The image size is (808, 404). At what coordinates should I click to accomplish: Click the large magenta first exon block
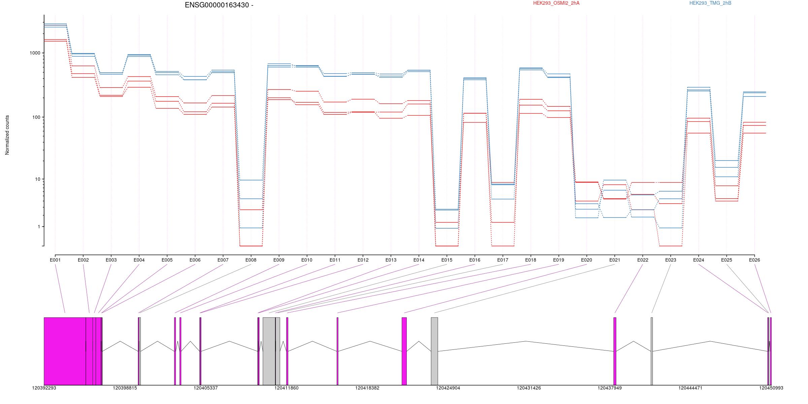(x=65, y=351)
